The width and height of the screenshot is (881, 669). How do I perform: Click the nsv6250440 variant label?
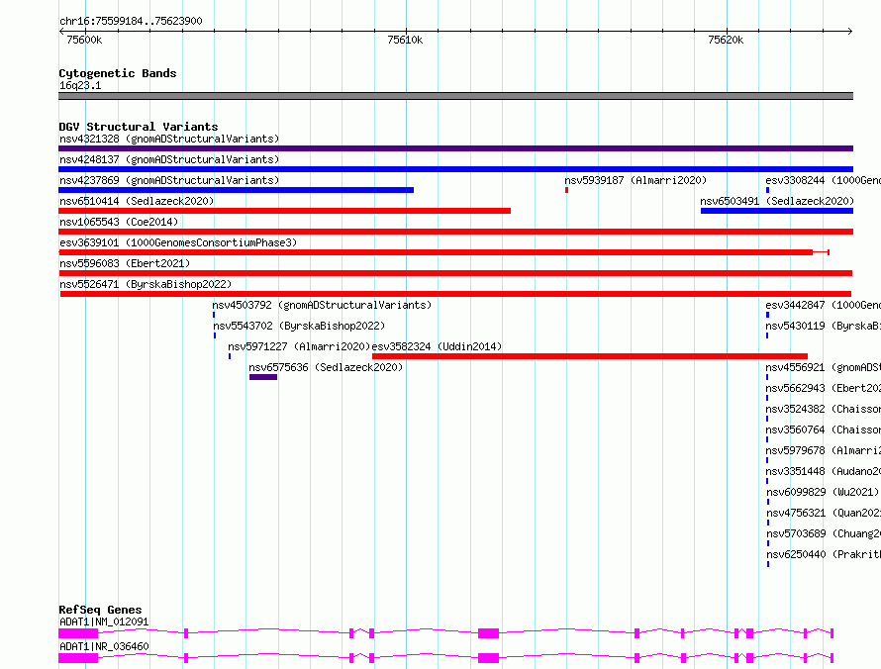coord(824,554)
